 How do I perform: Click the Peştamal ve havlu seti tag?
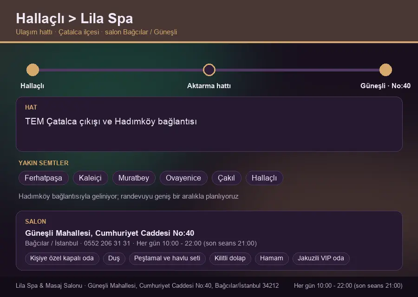pyautogui.click(x=167, y=258)
